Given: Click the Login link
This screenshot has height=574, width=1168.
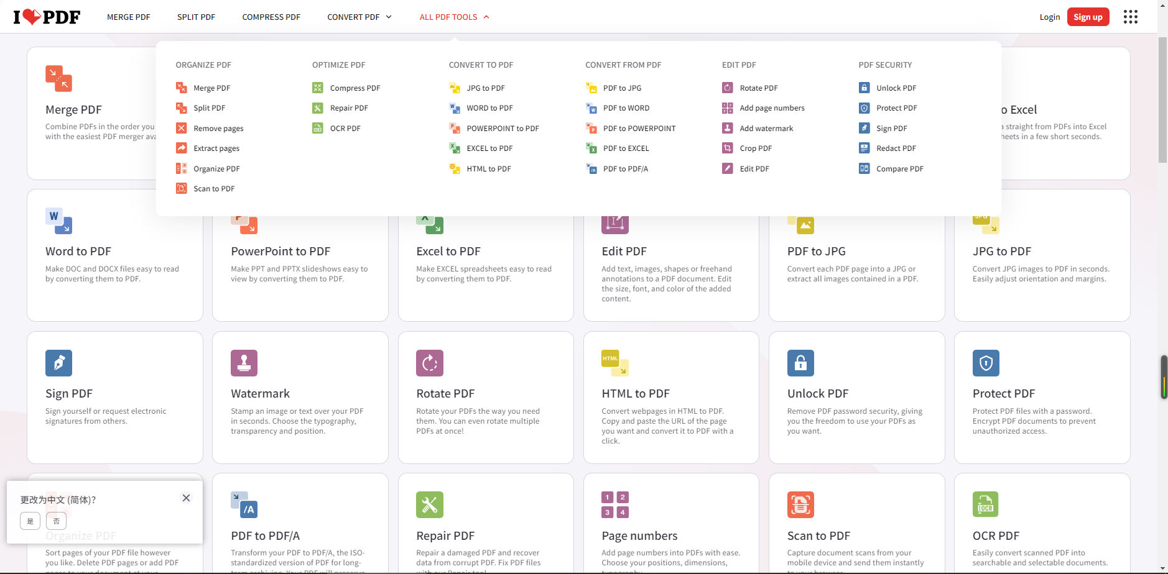Looking at the screenshot, I should [1049, 17].
